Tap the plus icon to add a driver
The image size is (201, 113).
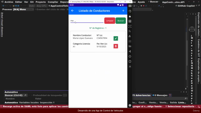[x=123, y=11]
